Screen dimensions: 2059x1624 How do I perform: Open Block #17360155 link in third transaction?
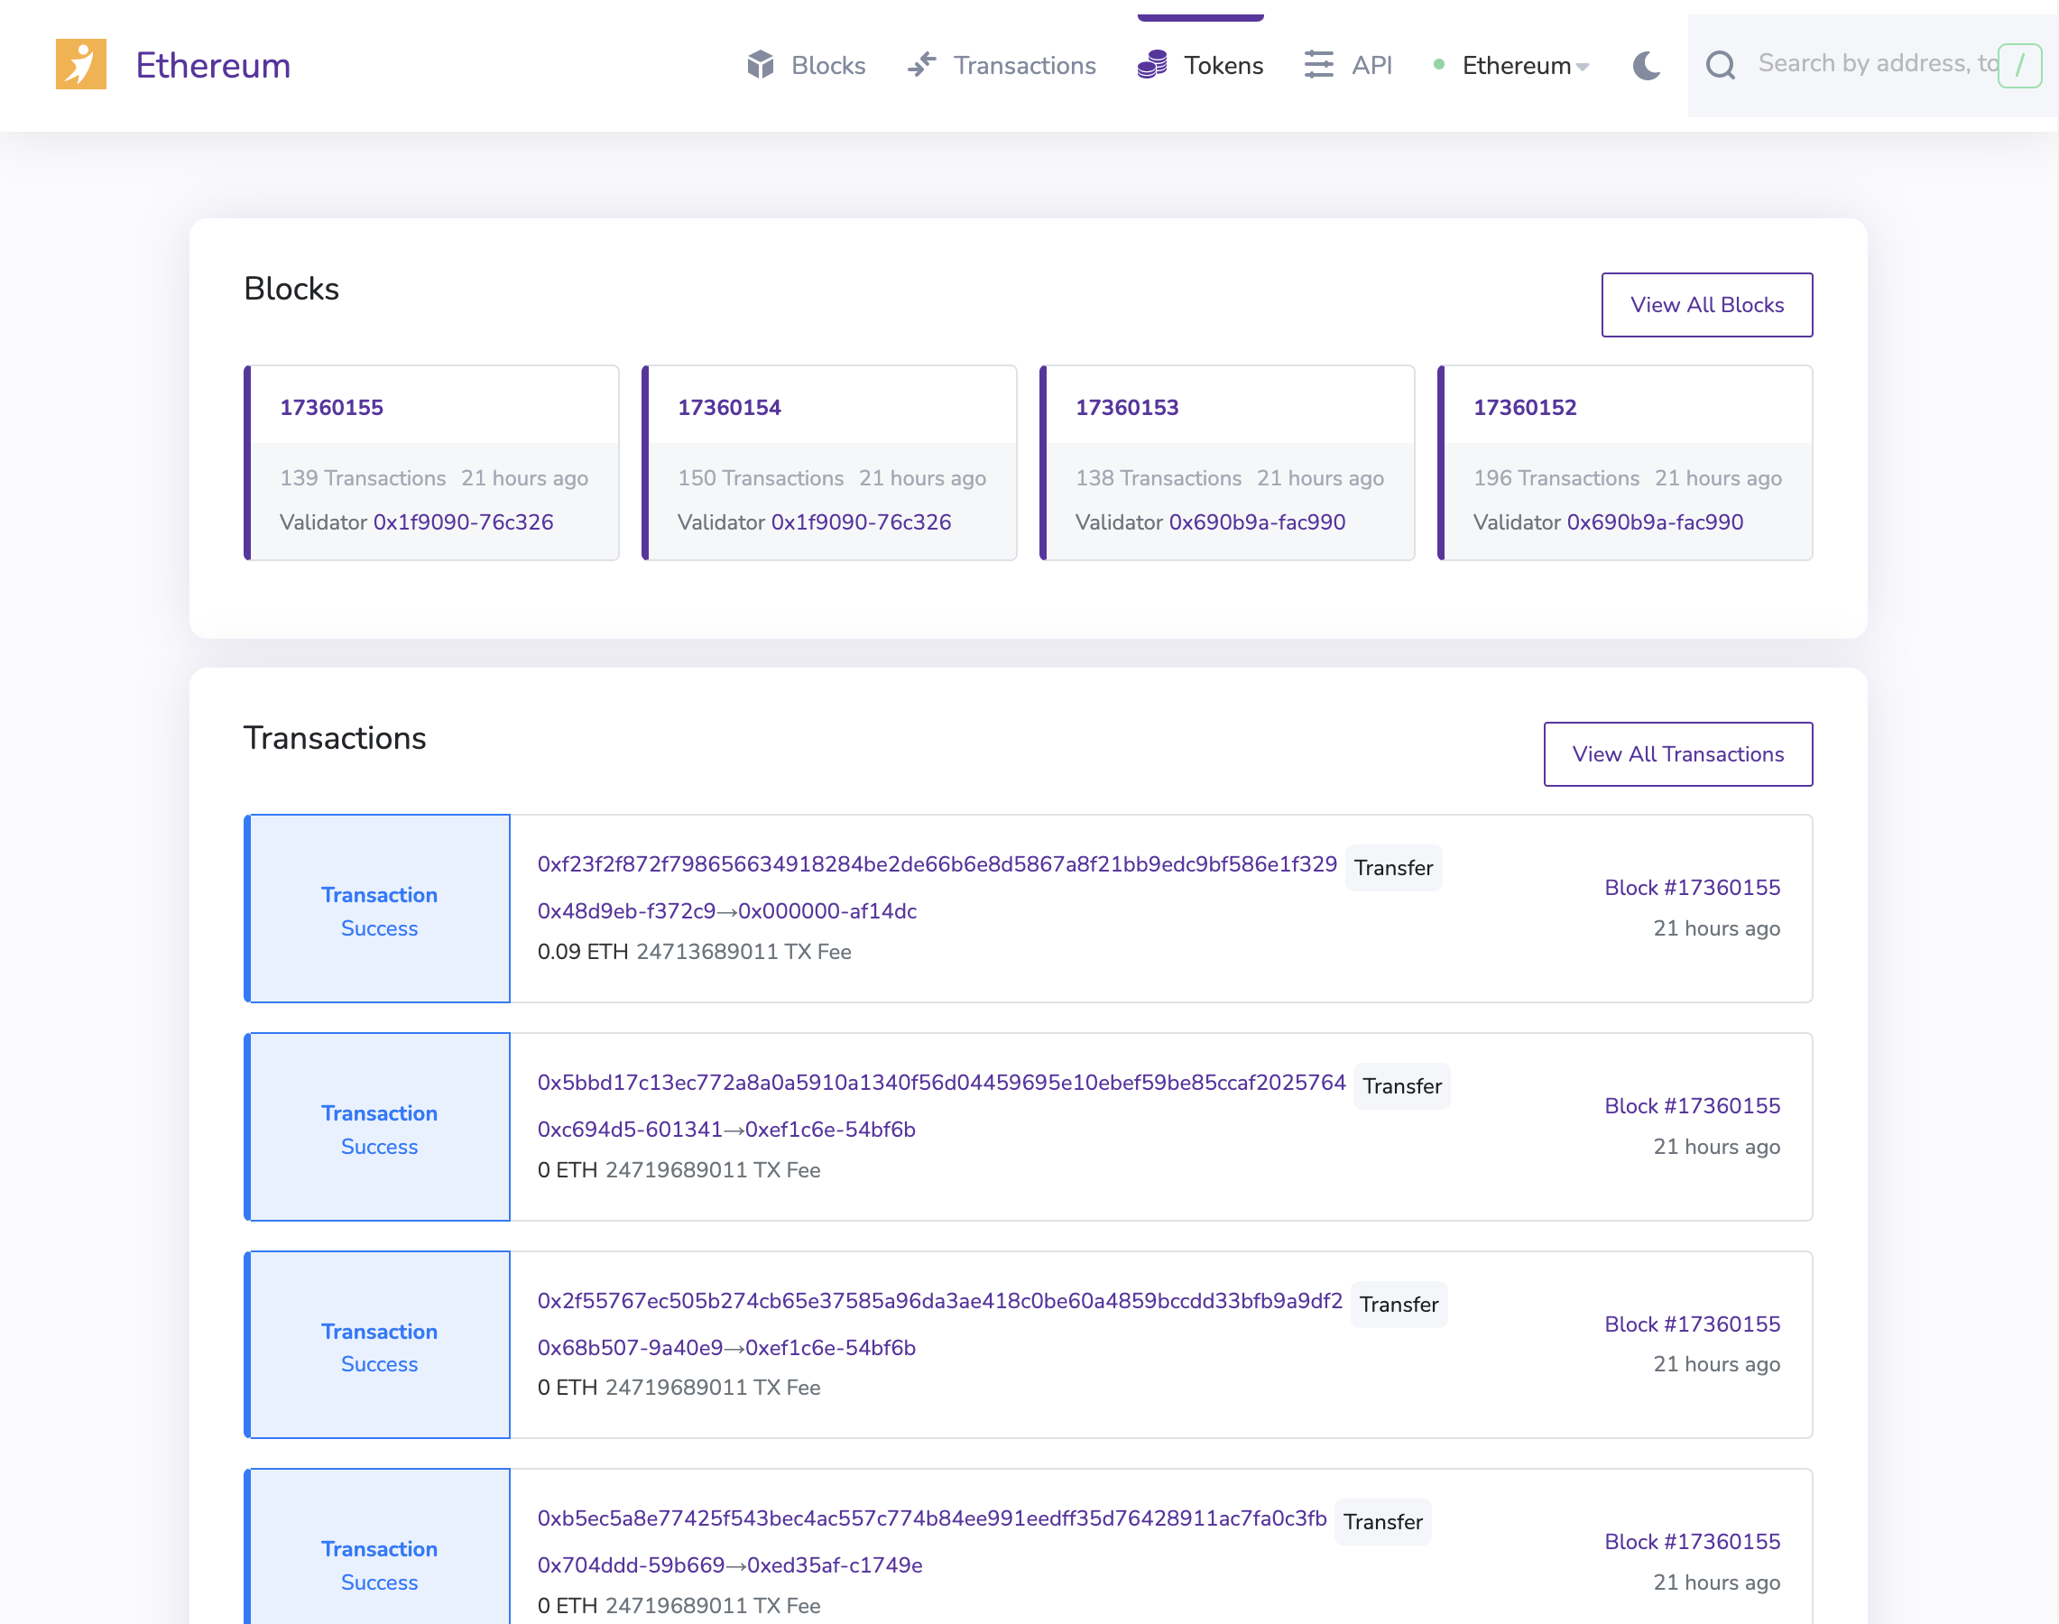tap(1691, 1323)
